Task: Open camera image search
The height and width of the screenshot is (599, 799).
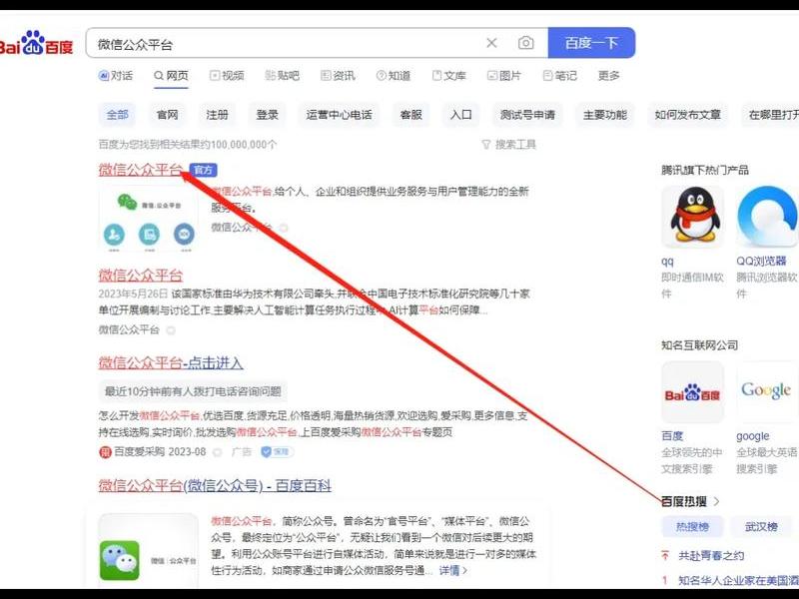Action: (x=526, y=43)
